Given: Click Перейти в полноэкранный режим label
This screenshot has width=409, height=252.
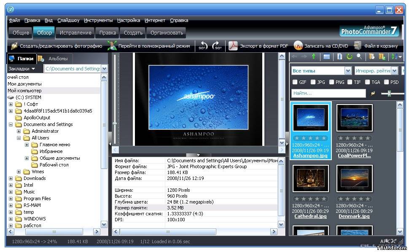Looking at the screenshot, I should pyautogui.click(x=154, y=46).
